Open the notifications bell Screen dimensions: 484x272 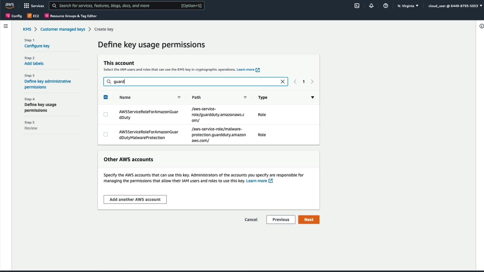tap(371, 6)
